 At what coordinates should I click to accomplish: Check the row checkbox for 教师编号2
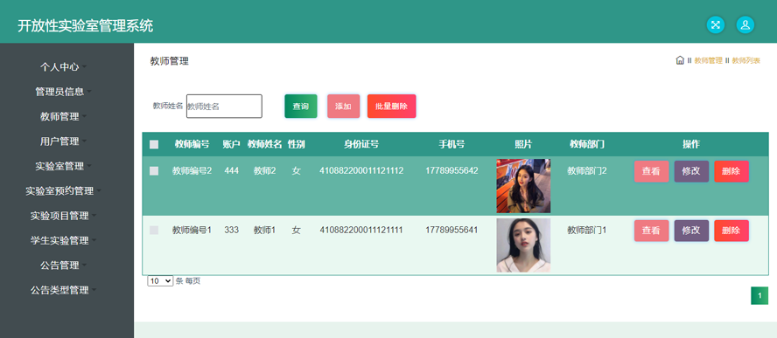(154, 170)
